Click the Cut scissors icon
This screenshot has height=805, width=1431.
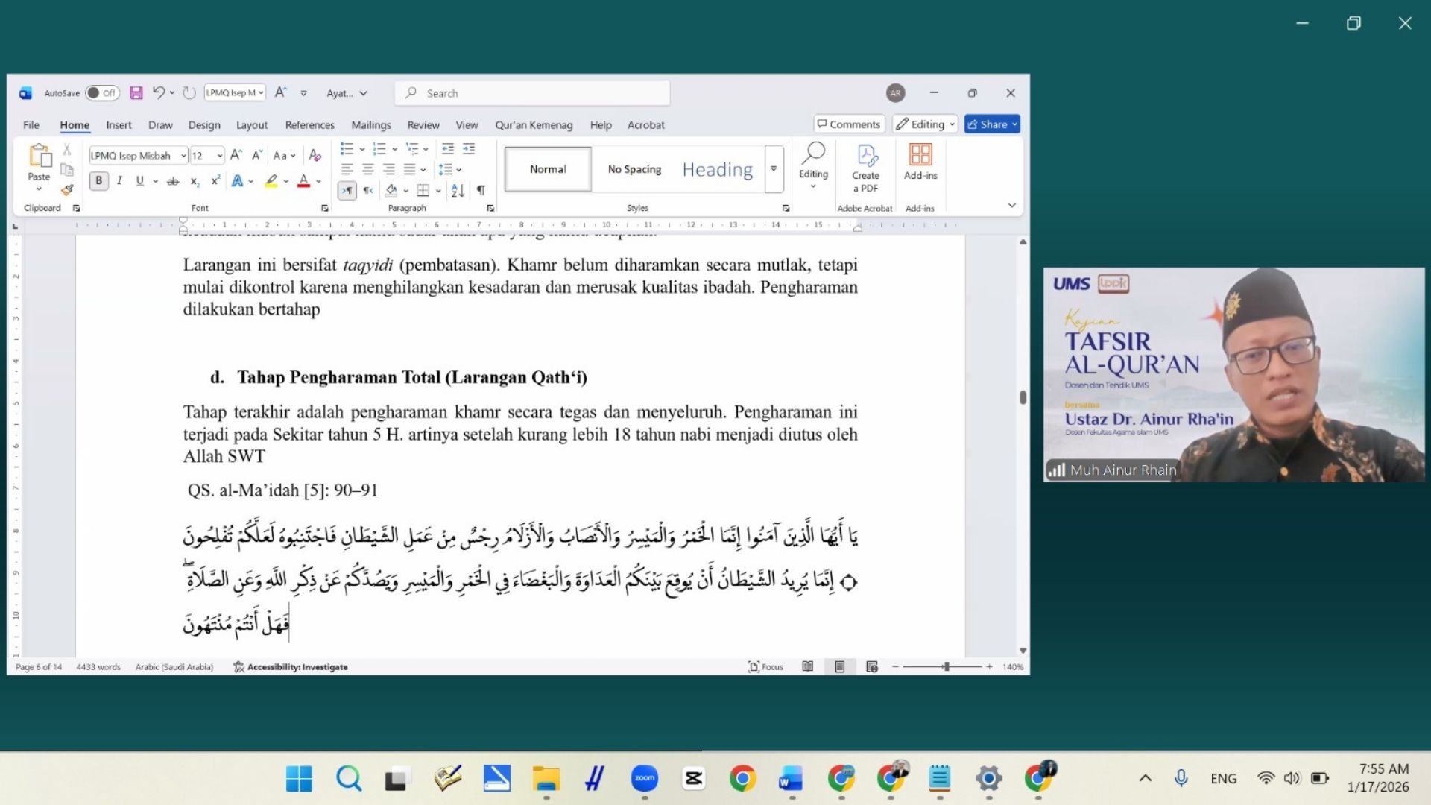pyautogui.click(x=66, y=149)
